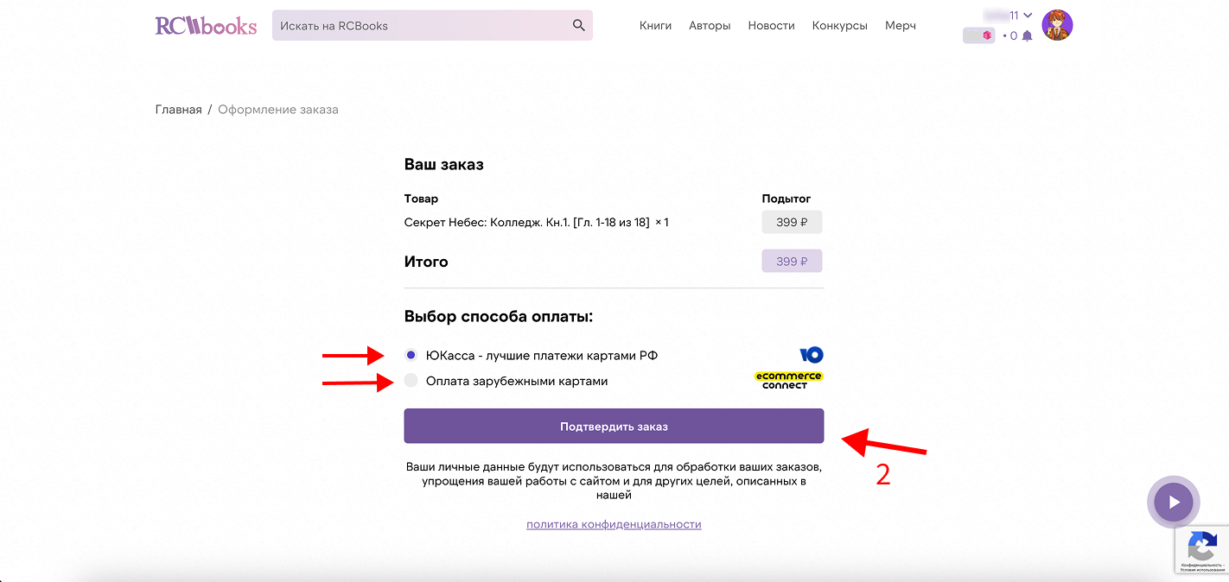Open the Книги menu
1229x582 pixels.
click(655, 26)
